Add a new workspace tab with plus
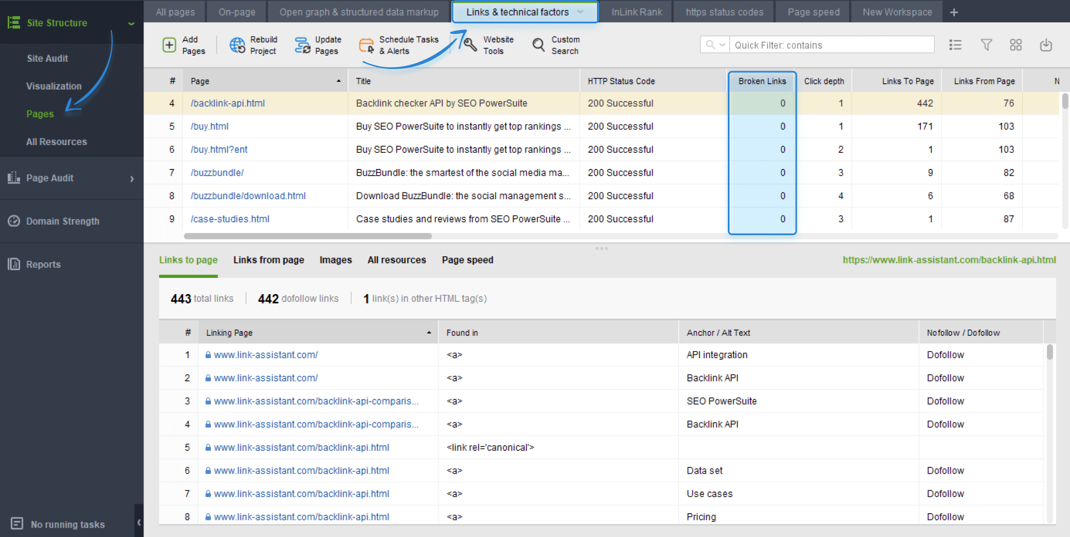The image size is (1070, 537). coord(954,12)
